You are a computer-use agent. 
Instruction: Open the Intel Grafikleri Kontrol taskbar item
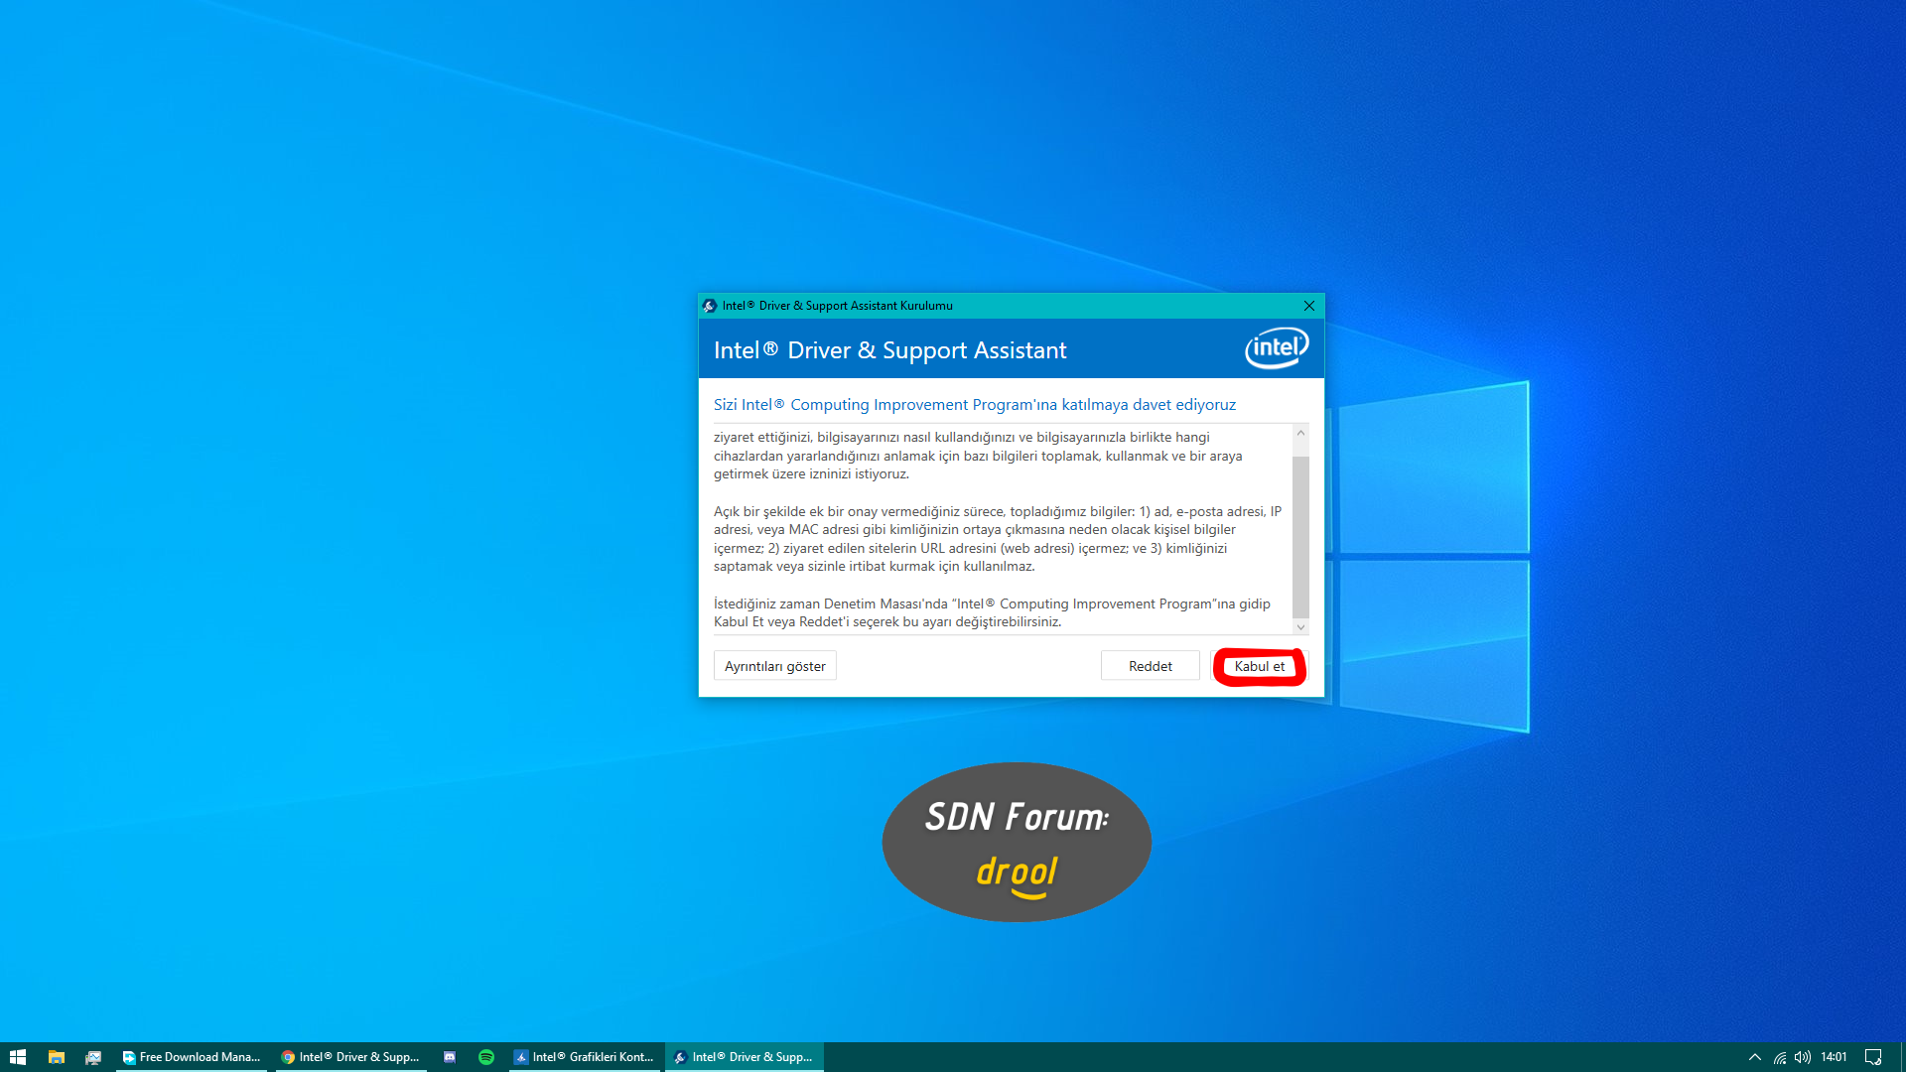[584, 1057]
